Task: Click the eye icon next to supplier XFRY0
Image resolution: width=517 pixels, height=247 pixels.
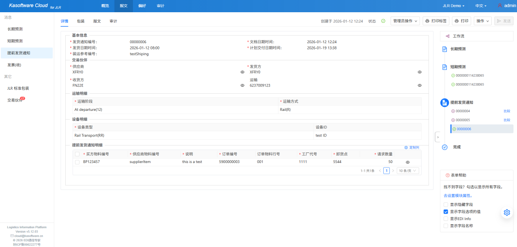Action: click(x=242, y=72)
